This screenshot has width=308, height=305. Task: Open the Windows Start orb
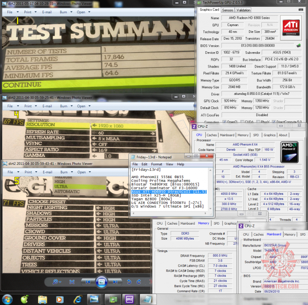click(x=7, y=299)
